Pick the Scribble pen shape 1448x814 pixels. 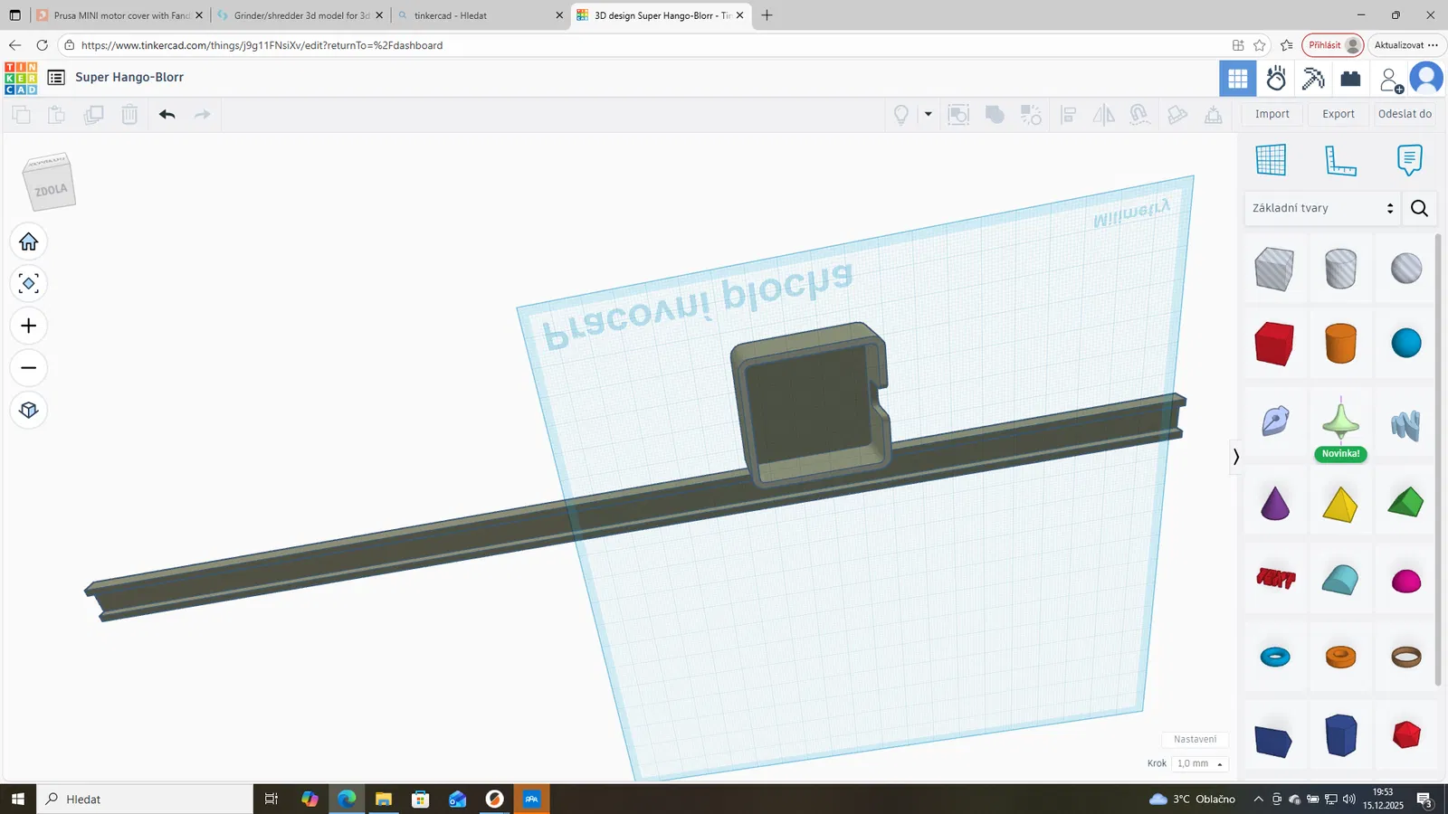pyautogui.click(x=1274, y=421)
